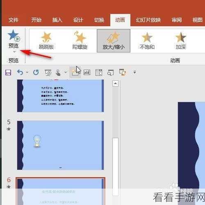Click the highlighted toolbar icon under the cursor

tap(75, 73)
